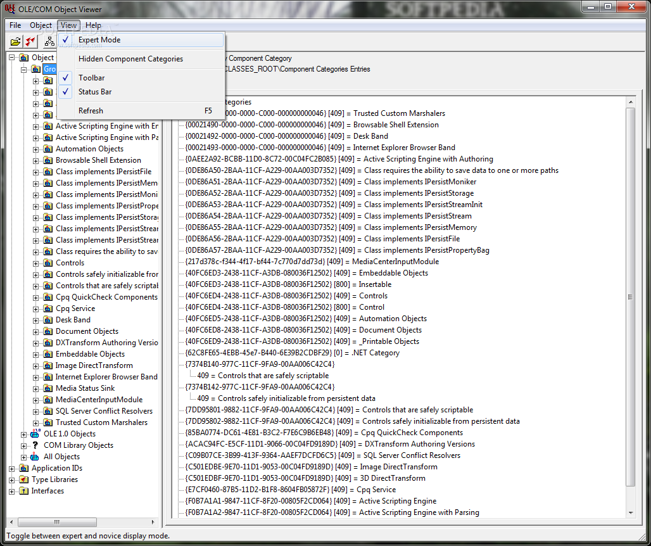Expand the Desk Band tree node
651x546 pixels.
(x=36, y=320)
